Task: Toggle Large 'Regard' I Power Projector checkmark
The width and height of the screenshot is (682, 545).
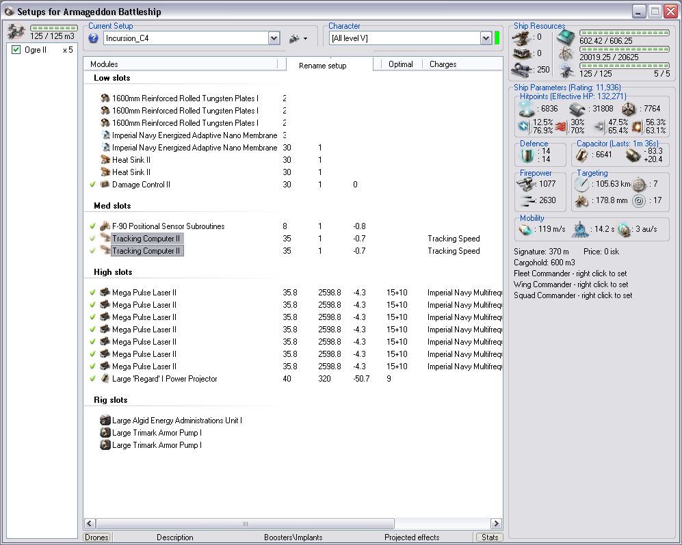Action: coord(92,378)
